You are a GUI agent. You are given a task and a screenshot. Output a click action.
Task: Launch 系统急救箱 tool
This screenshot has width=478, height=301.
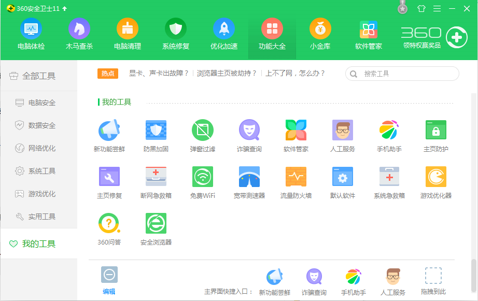(x=389, y=182)
